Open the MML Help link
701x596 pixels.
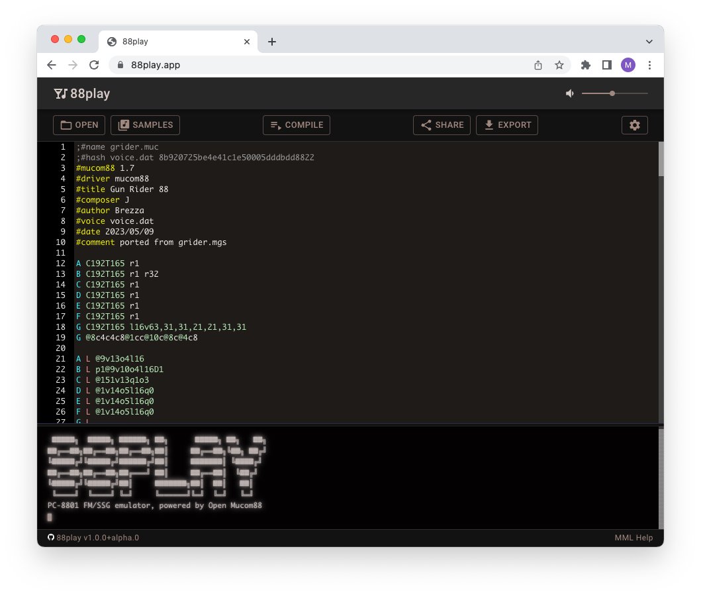(633, 538)
